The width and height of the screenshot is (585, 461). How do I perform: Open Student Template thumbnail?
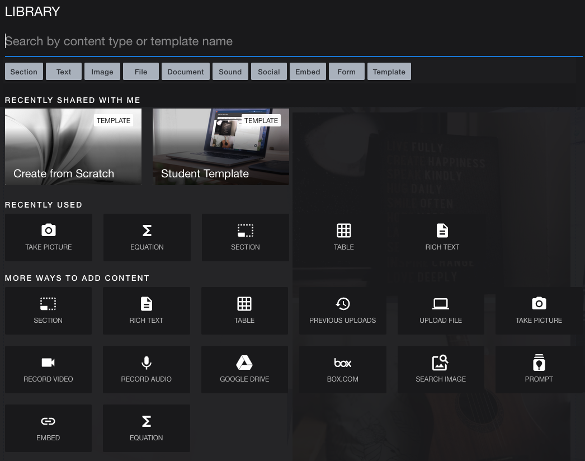pyautogui.click(x=221, y=147)
